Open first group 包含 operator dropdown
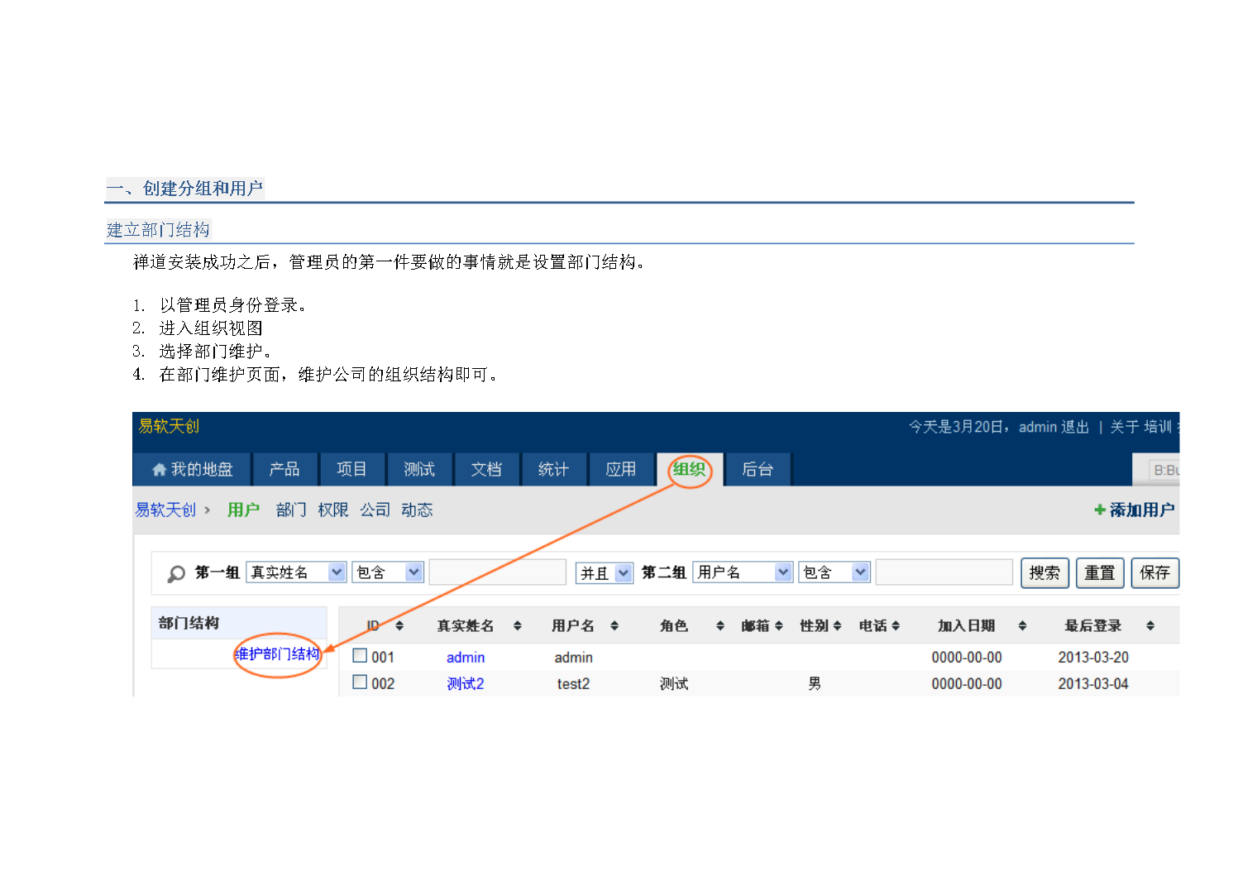 [x=388, y=572]
